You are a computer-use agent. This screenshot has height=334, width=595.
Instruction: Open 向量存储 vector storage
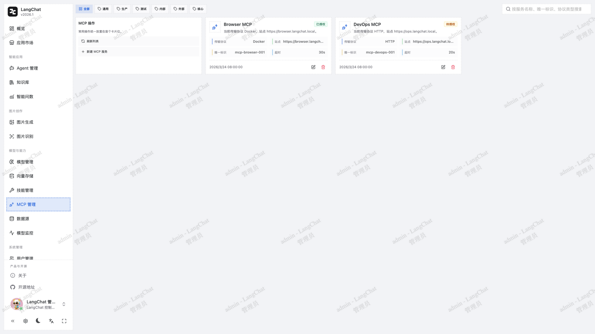[38, 176]
